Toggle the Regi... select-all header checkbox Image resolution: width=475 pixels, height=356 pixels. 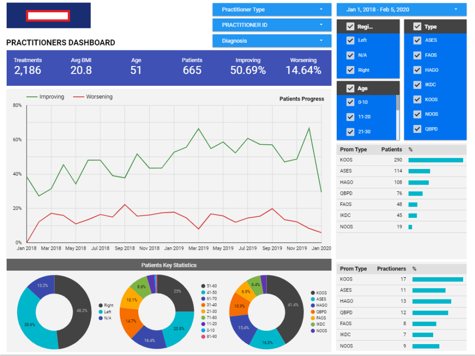350,27
